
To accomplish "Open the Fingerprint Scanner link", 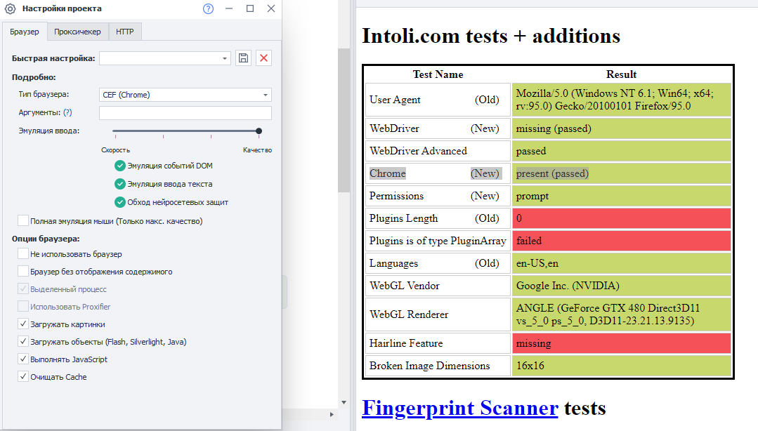I will (459, 409).
